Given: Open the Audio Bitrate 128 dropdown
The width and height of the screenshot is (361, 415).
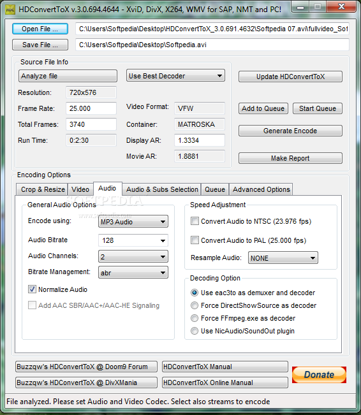Looking at the screenshot, I should pos(133,240).
